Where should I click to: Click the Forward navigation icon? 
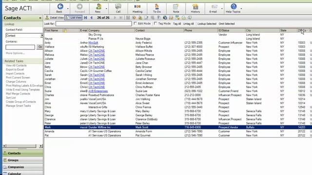coord(79,7)
